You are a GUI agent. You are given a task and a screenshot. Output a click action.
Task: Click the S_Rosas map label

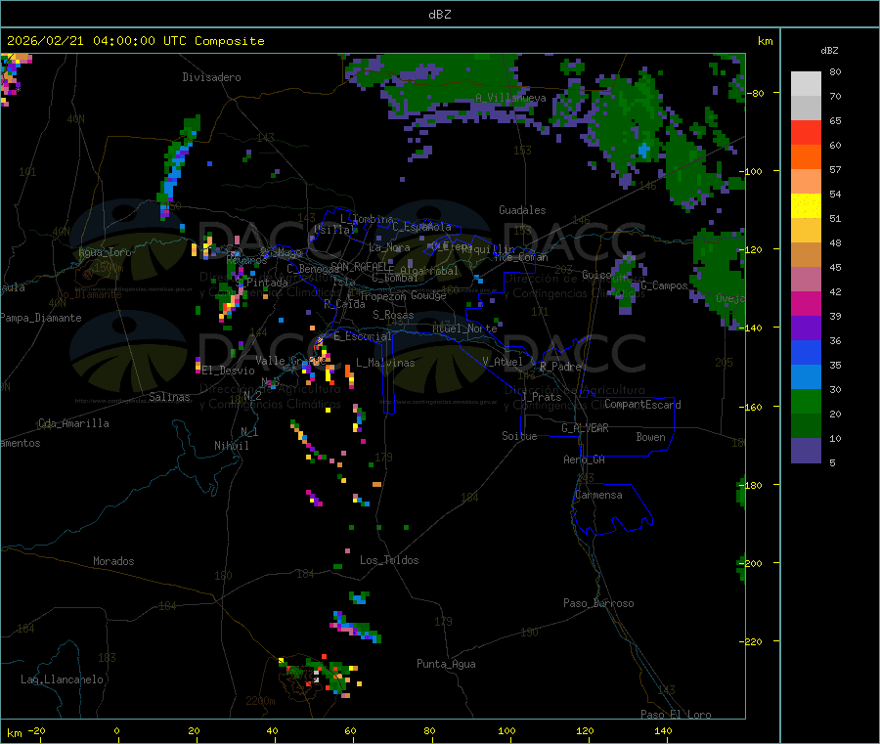tap(393, 316)
